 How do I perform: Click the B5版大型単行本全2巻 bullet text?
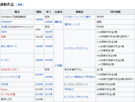112,60
